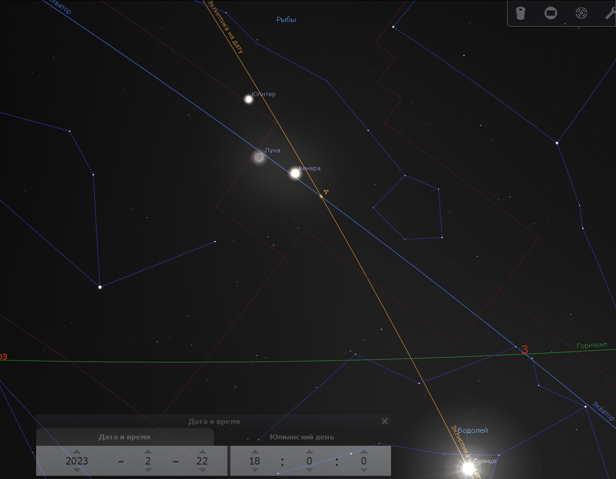The image size is (616, 479).
Task: Click the year field showing 2023
Action: [x=77, y=461]
